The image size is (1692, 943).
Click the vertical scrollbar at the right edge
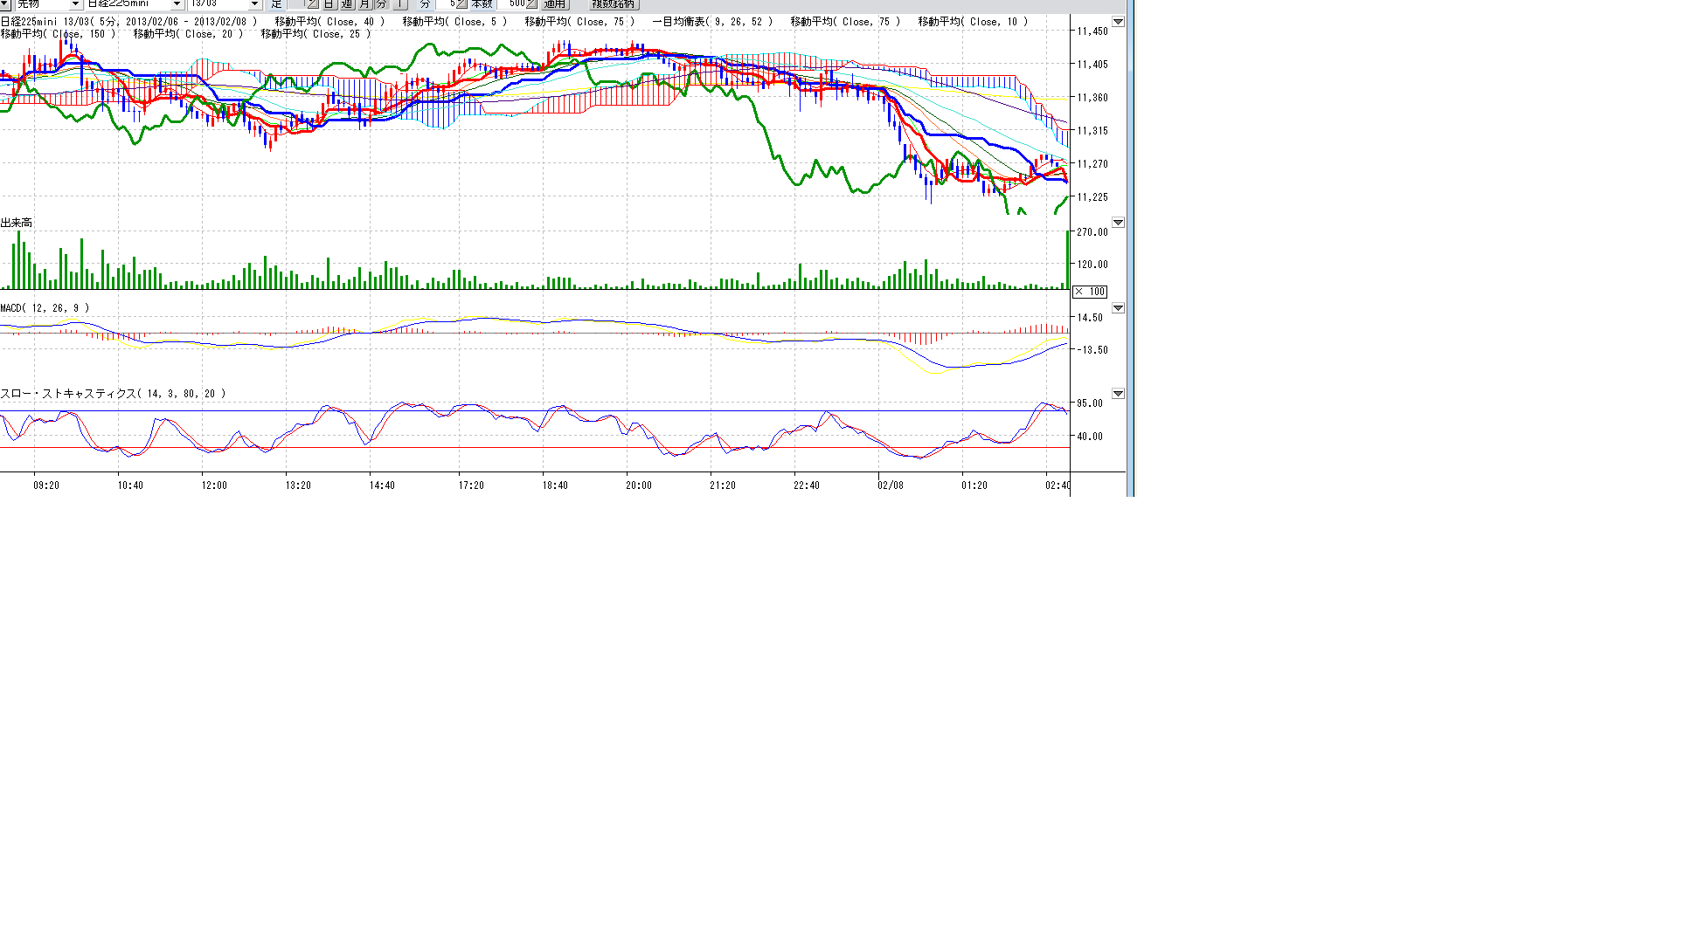tap(1130, 249)
